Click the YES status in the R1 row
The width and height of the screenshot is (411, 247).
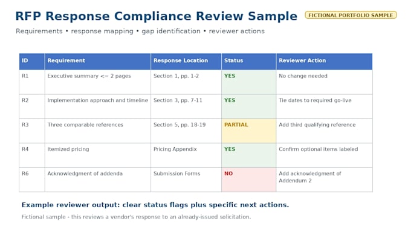[x=249, y=82]
